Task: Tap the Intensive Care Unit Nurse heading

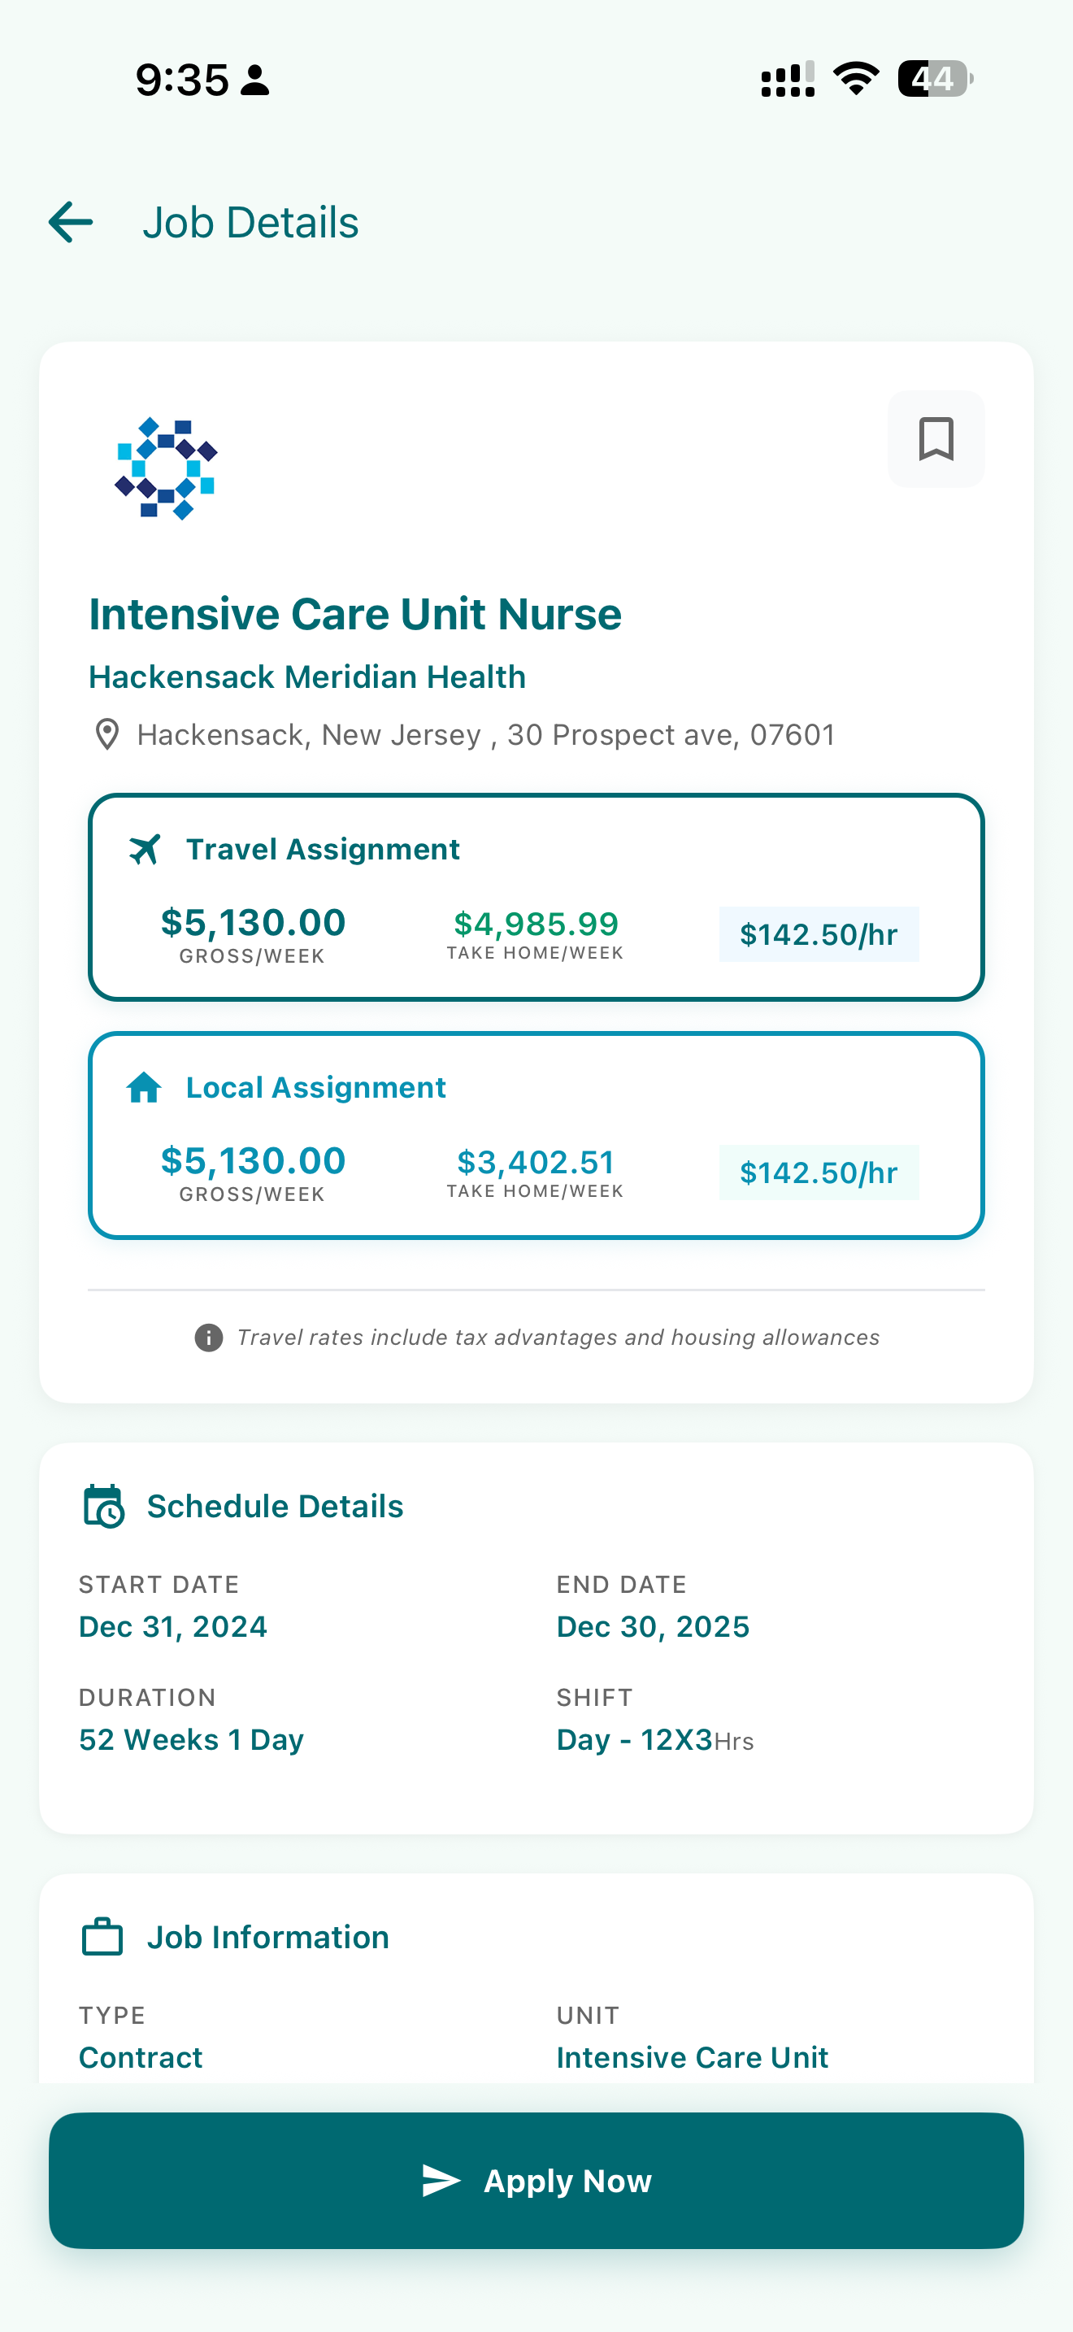Action: pyautogui.click(x=354, y=614)
